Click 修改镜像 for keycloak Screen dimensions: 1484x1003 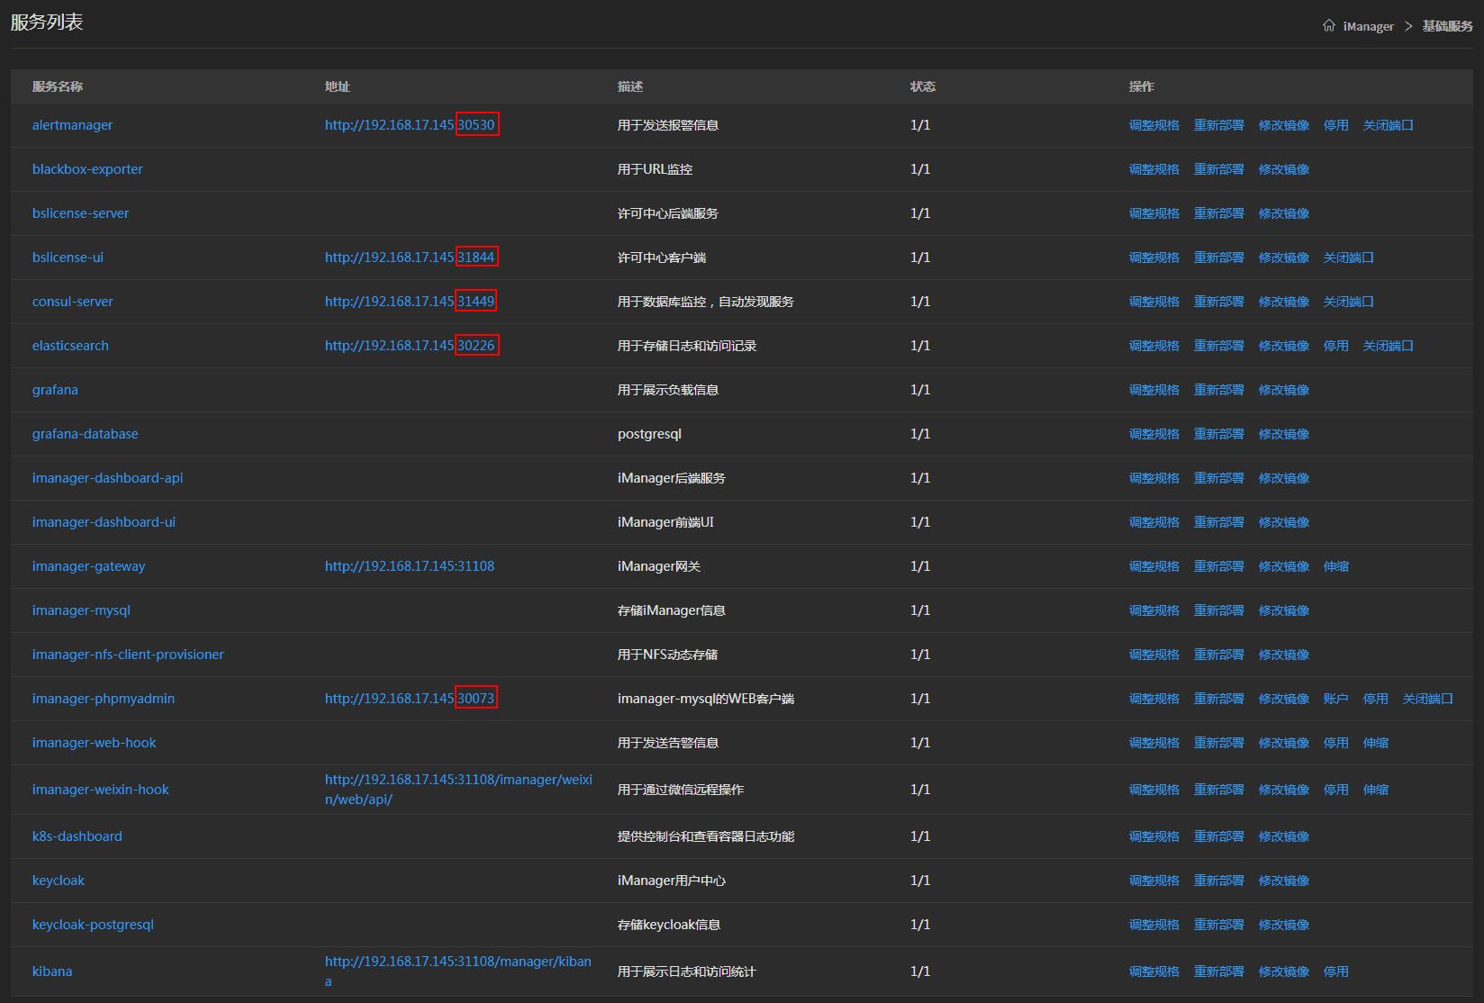coord(1283,881)
